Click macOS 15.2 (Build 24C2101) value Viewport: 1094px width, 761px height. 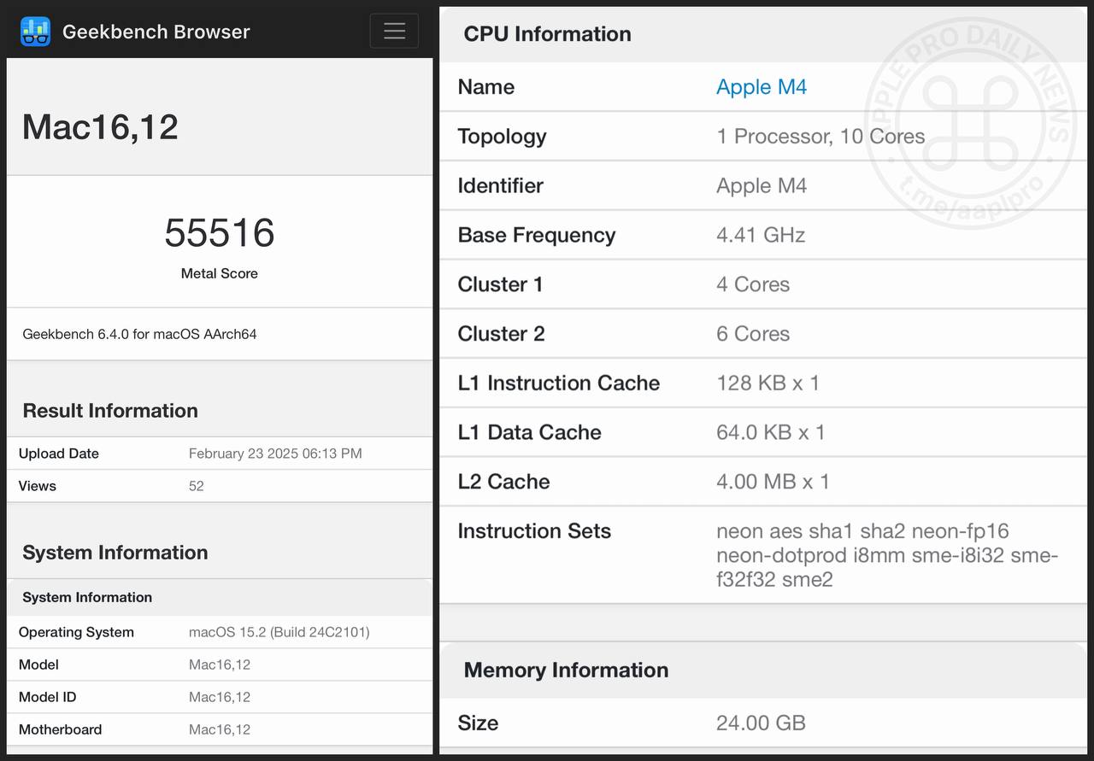(279, 633)
